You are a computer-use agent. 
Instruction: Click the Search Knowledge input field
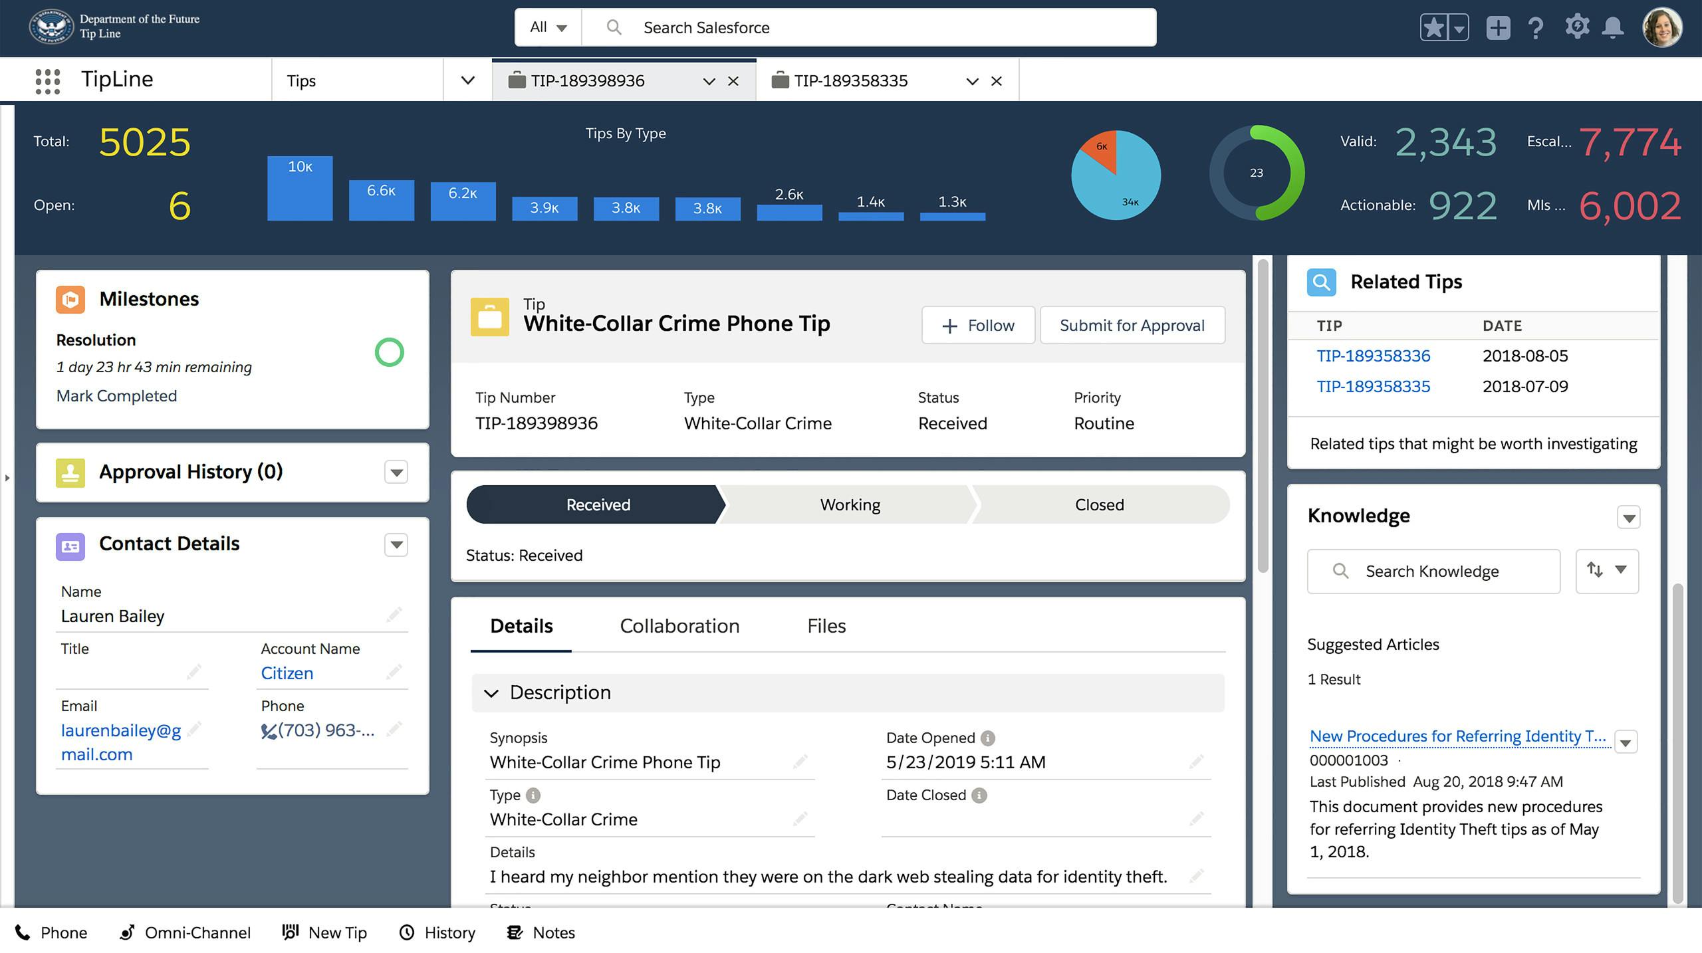point(1433,571)
